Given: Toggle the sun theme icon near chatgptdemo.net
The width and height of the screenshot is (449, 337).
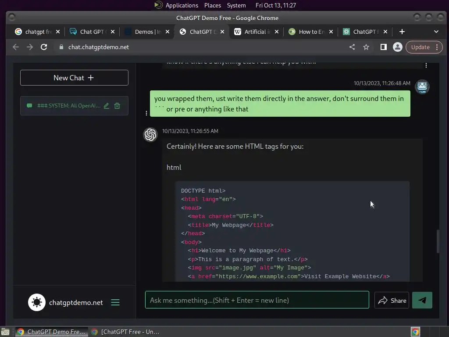Looking at the screenshot, I should click(37, 302).
